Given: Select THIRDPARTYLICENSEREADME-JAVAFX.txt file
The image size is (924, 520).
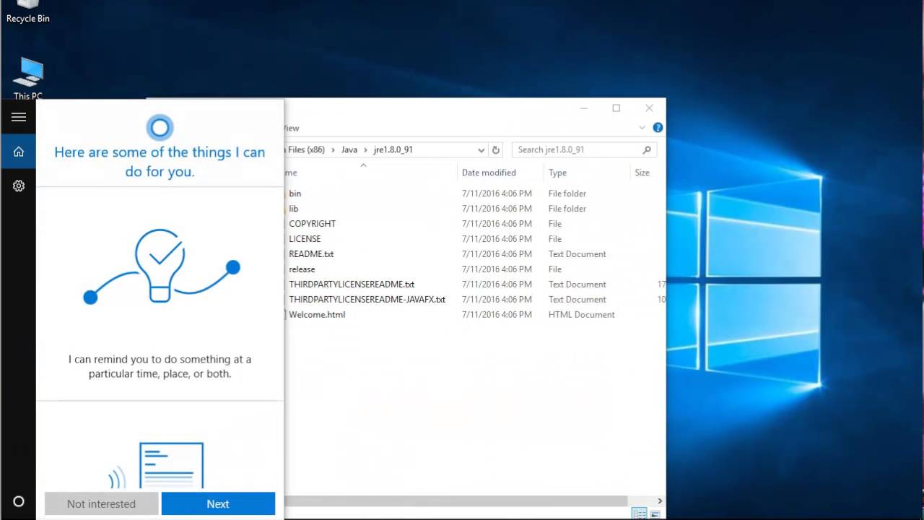Looking at the screenshot, I should point(367,300).
